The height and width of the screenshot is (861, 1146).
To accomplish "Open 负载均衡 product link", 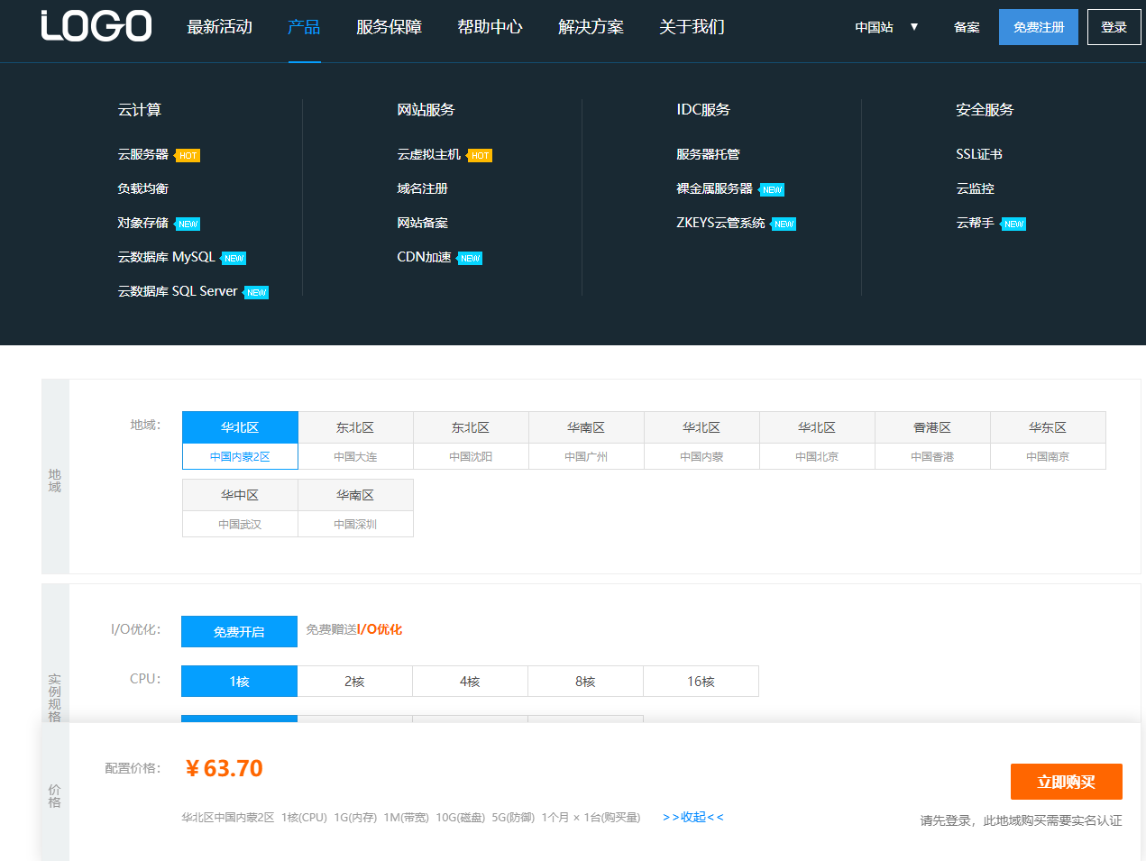I will pos(142,188).
